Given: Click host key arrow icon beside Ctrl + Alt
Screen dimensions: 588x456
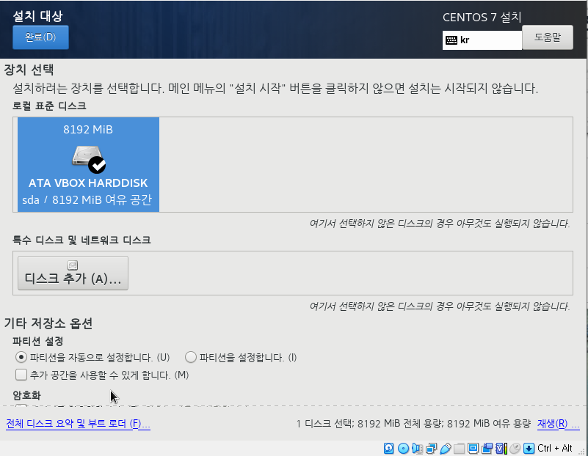Looking at the screenshot, I should pyautogui.click(x=529, y=448).
